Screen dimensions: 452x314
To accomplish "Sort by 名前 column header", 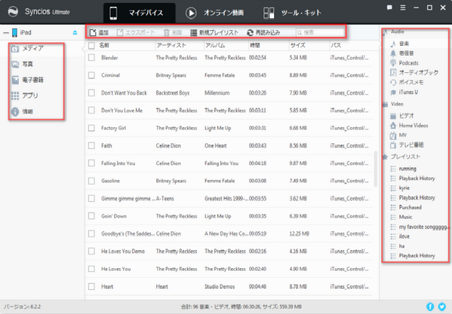I will coord(104,45).
